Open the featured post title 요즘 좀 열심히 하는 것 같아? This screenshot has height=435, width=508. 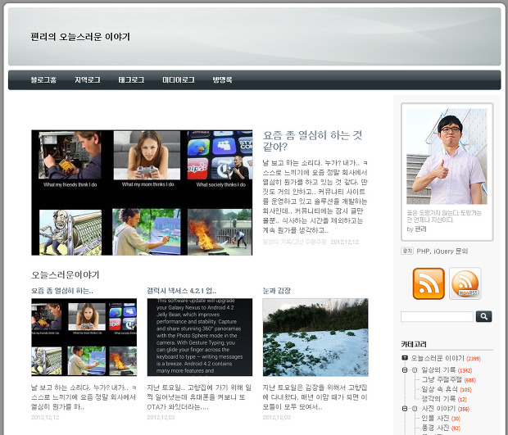312,141
